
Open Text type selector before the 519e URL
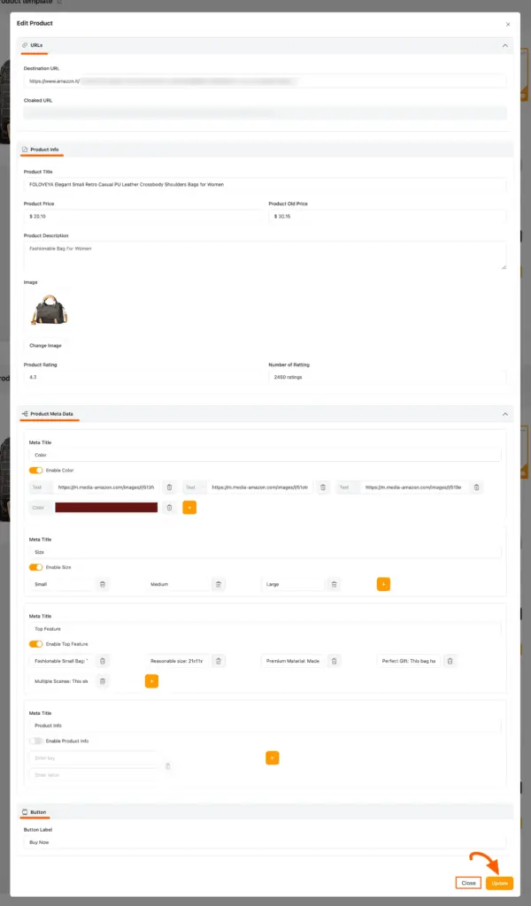coord(348,488)
